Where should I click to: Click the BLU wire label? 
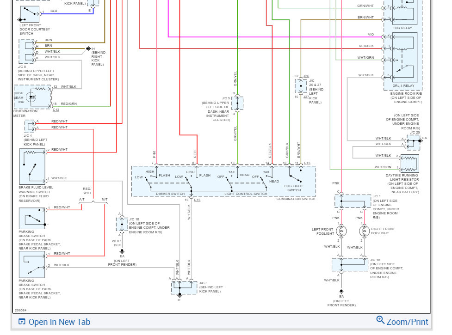pyautogui.click(x=54, y=11)
